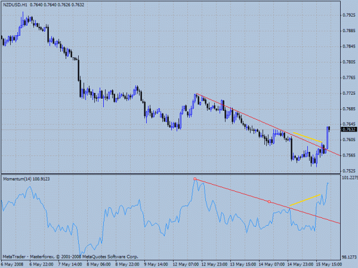
Task: Select the red trendline anchor at momentum peak
Action: pos(195,179)
